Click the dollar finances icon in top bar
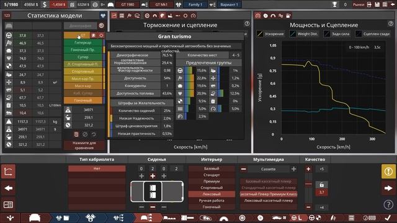 [x=45, y=4]
